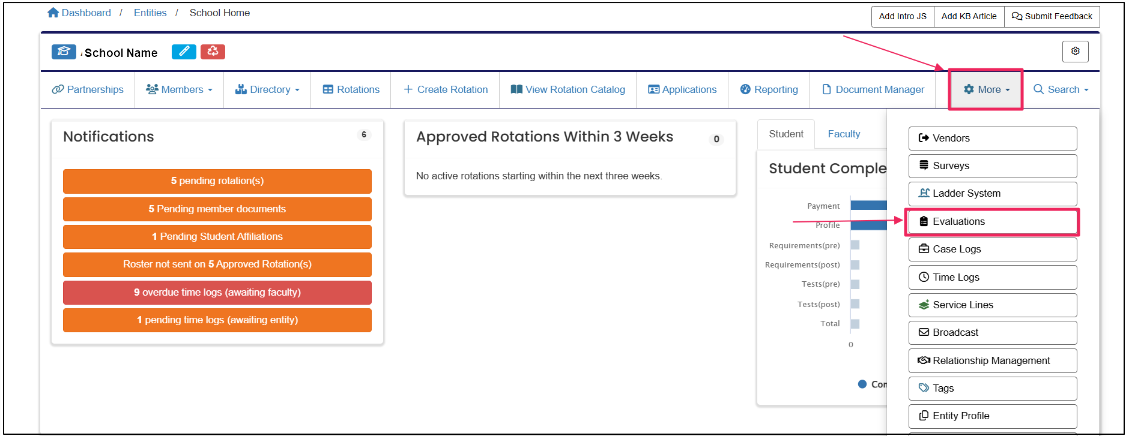
Task: Go to Entities breadcrumb link
Action: tap(150, 13)
